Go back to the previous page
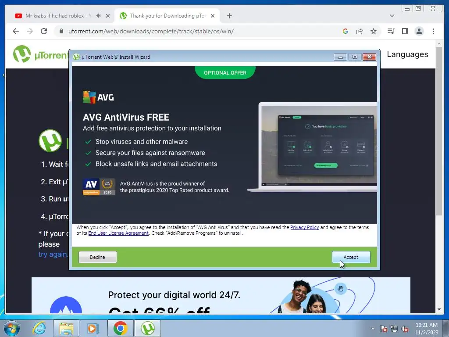449x337 pixels. (x=16, y=31)
